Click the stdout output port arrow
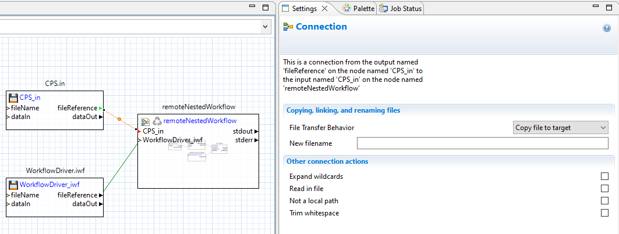This screenshot has height=234, width=619. 257,131
